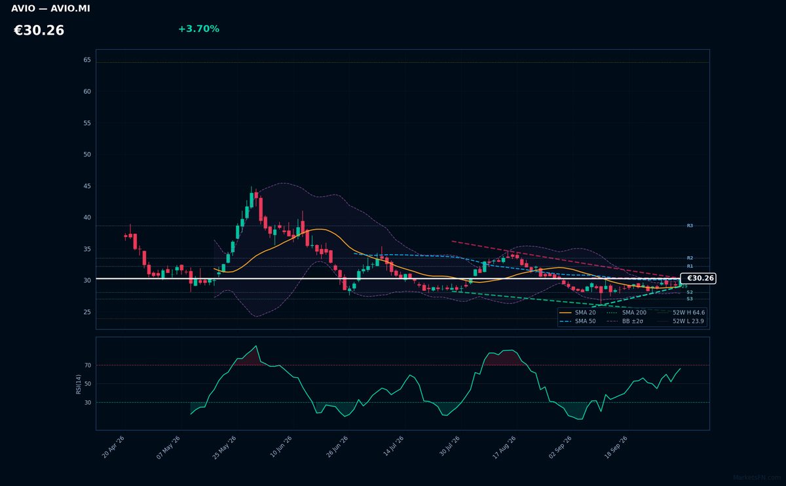Click the R1 resistance level label
This screenshot has height=486, width=786.
[690, 266]
